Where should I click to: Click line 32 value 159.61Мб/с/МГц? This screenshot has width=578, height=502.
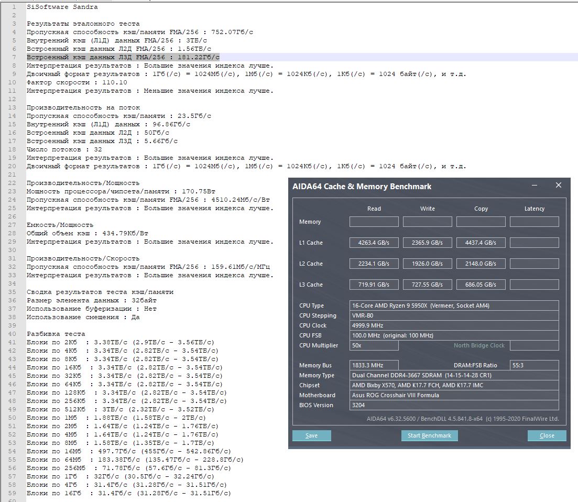(x=241, y=267)
